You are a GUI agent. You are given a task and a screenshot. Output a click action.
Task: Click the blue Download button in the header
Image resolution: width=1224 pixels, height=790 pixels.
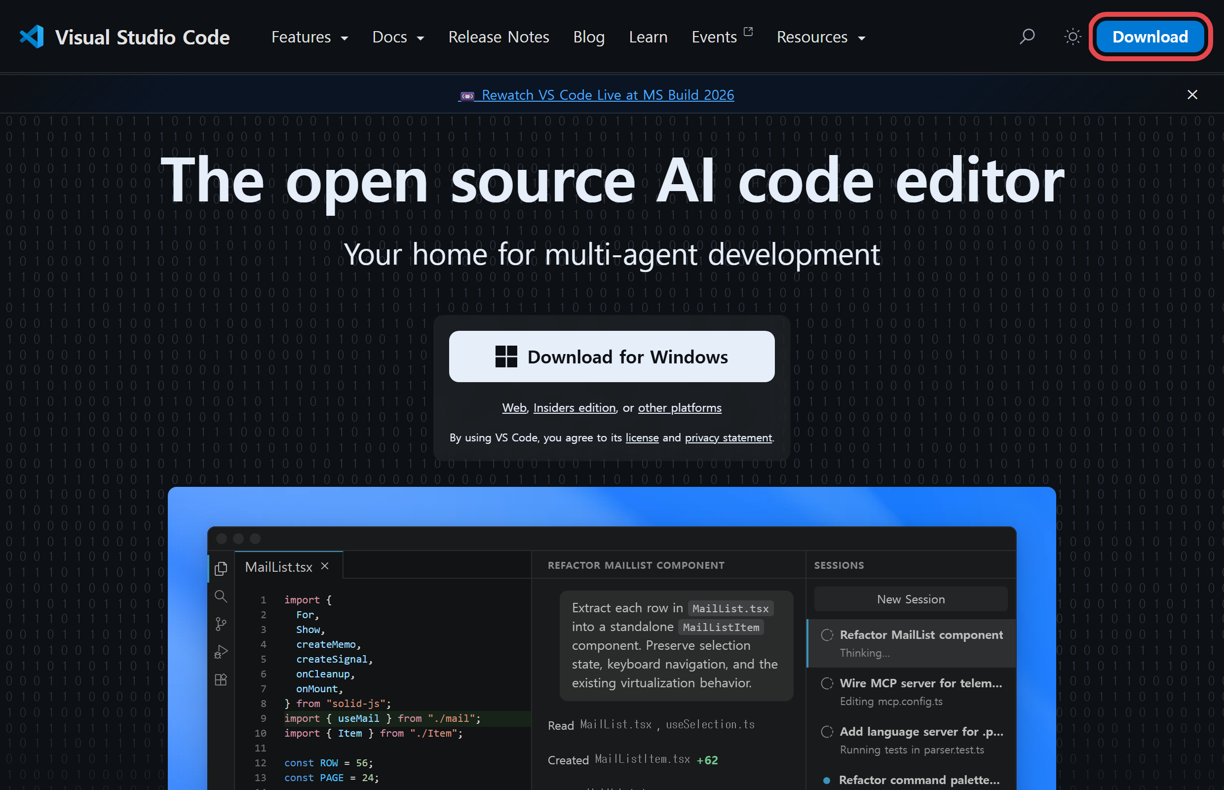click(1150, 37)
